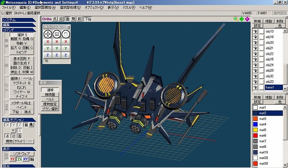Toggle the W edit option button

(13, 130)
